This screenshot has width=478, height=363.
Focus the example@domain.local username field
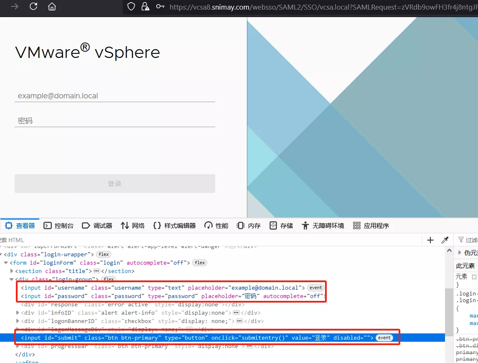click(115, 96)
